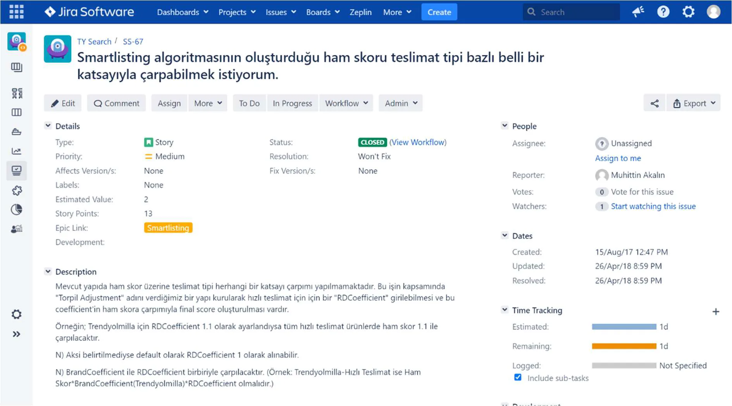The image size is (732, 406).
Task: Open the feedback megaphone icon
Action: click(x=638, y=12)
